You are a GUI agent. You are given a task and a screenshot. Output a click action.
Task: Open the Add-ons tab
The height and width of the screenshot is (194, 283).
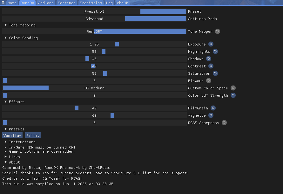click(46, 3)
